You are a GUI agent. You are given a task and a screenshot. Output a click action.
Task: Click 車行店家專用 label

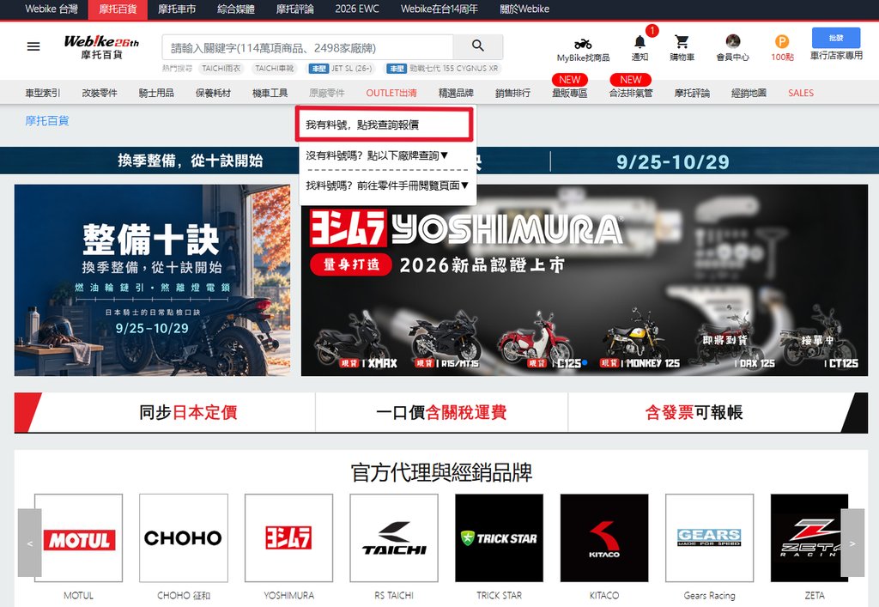click(x=836, y=56)
